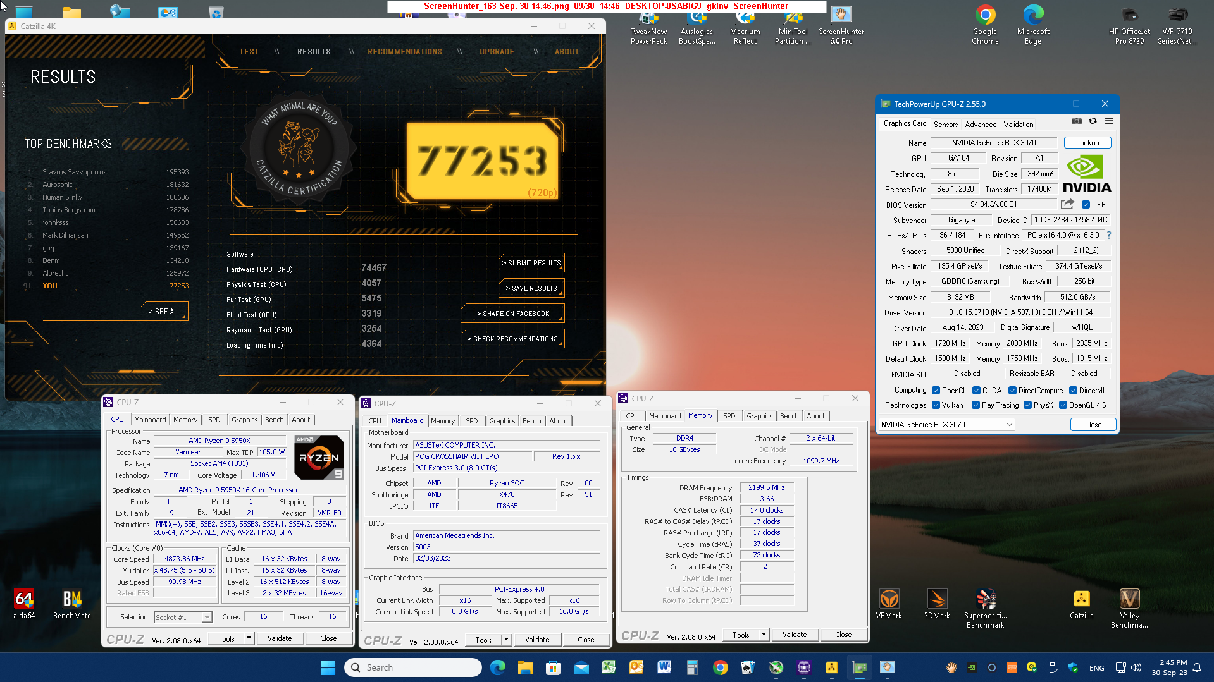Toggle the UEFI checkbox in GPU-Z

(1086, 205)
